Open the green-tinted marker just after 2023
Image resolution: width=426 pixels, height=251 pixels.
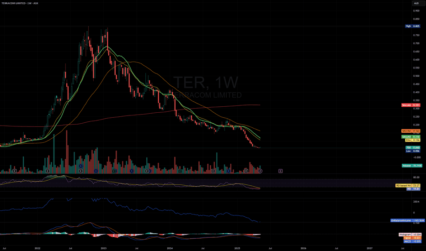(x=114, y=171)
